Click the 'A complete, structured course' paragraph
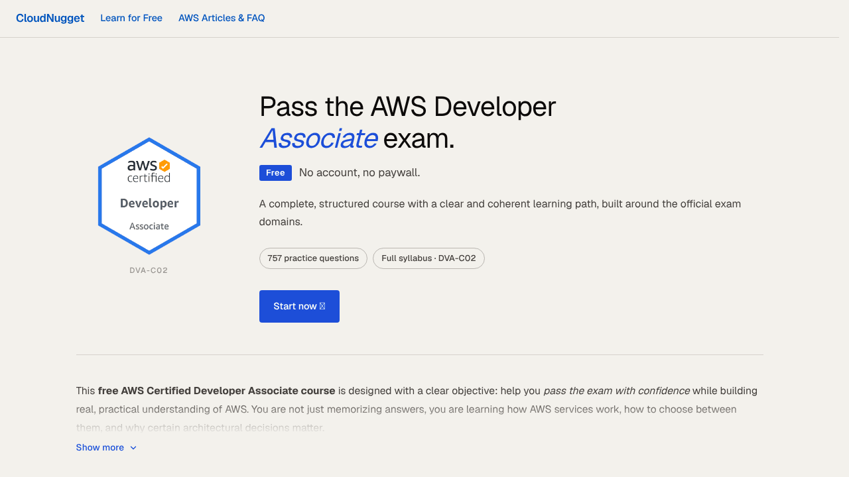The width and height of the screenshot is (849, 477). coord(500,213)
